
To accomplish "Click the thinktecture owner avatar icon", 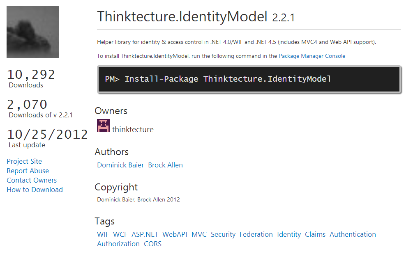I will click(x=103, y=126).
